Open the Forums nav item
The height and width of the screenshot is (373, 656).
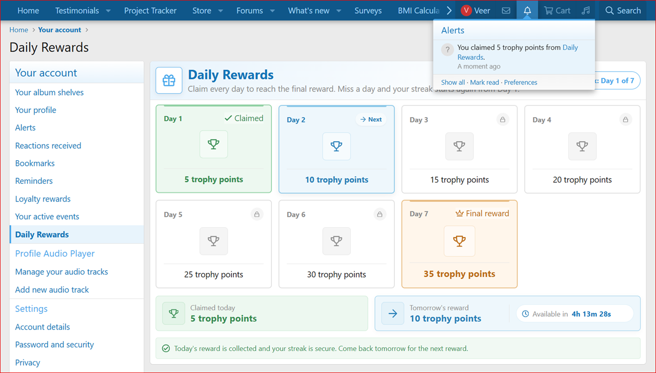(250, 10)
